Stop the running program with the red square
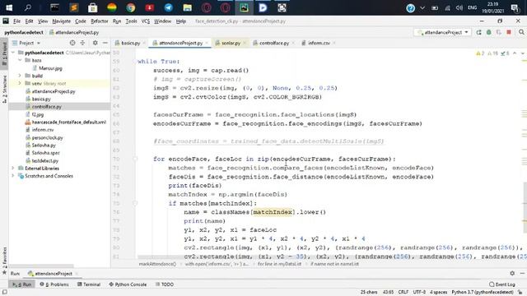The width and height of the screenshot is (527, 296). click(x=509, y=32)
